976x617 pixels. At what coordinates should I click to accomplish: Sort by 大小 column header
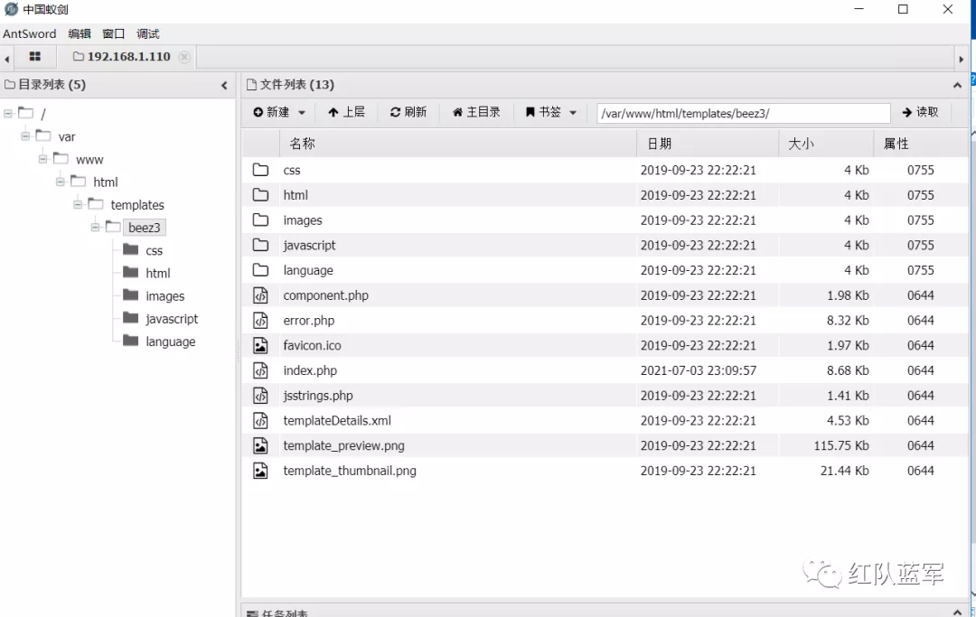coord(801,144)
